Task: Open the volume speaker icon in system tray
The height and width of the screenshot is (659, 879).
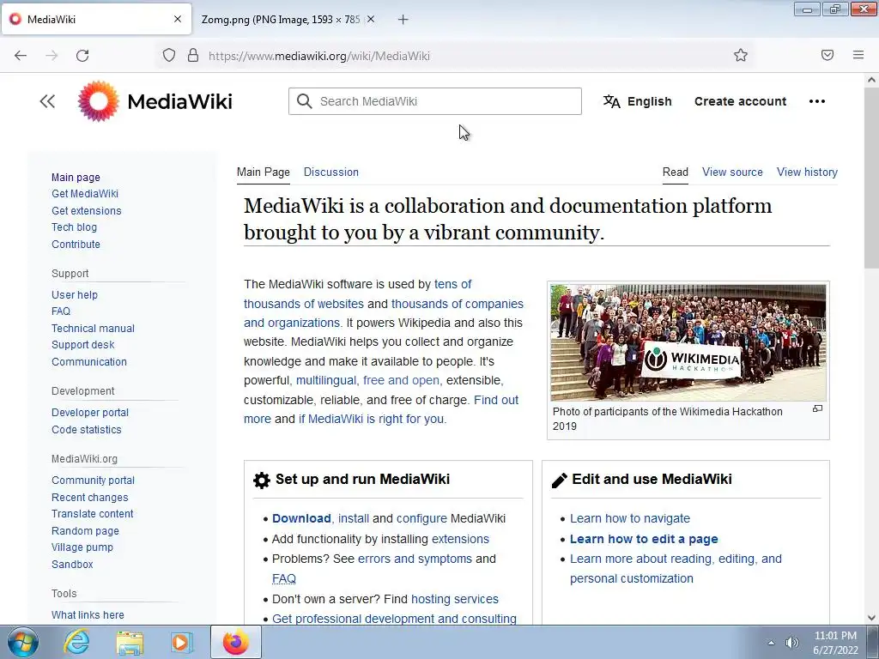Action: (791, 643)
